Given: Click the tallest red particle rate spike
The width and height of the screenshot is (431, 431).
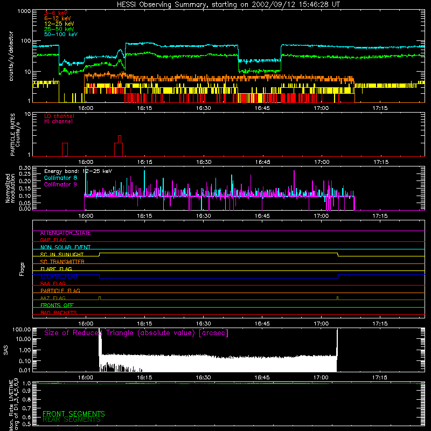Looking at the screenshot, I should pyautogui.click(x=119, y=146).
